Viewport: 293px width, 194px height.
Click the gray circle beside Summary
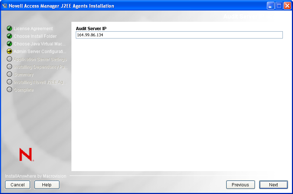(9, 74)
